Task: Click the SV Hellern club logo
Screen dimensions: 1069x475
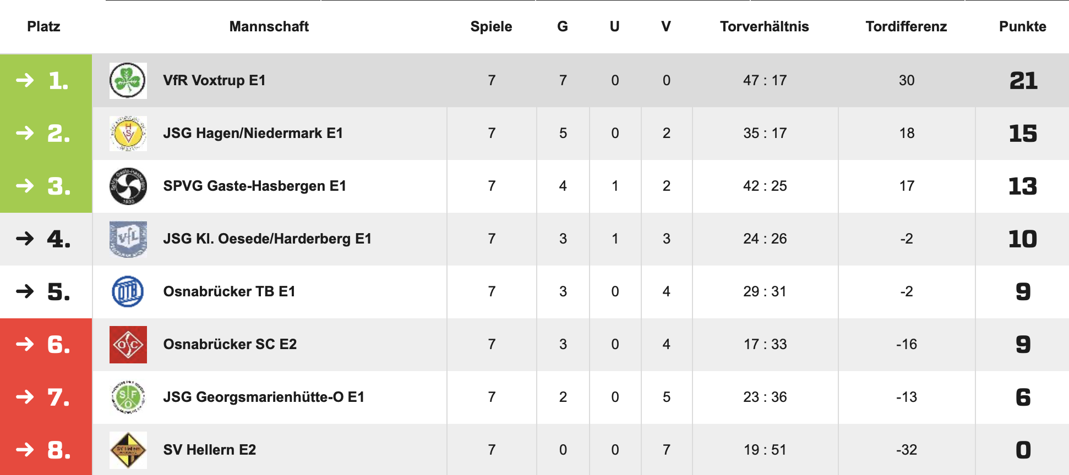Action: click(128, 450)
